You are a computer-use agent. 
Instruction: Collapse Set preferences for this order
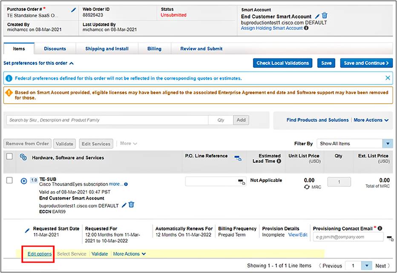pyautogui.click(x=38, y=63)
